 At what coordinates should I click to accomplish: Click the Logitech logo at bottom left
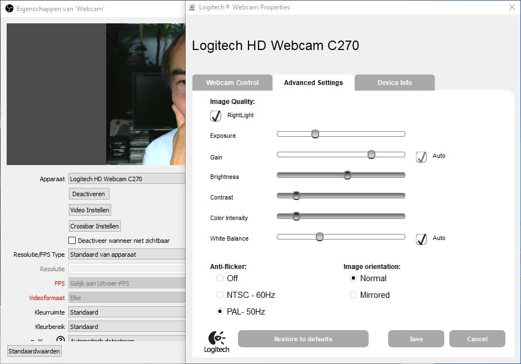point(217,342)
